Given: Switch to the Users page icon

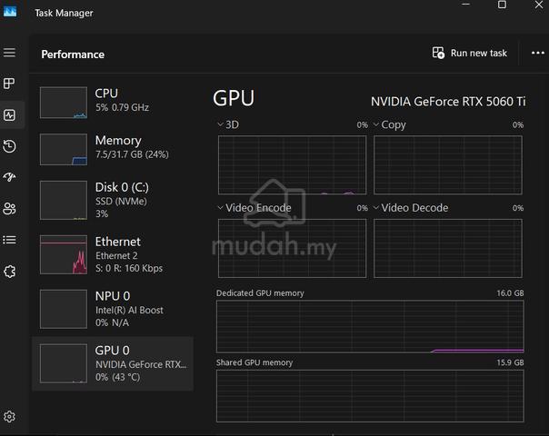Looking at the screenshot, I should click(9, 209).
